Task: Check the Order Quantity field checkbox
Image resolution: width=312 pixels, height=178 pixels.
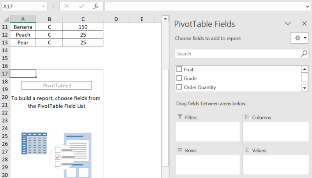Action: coord(179,87)
